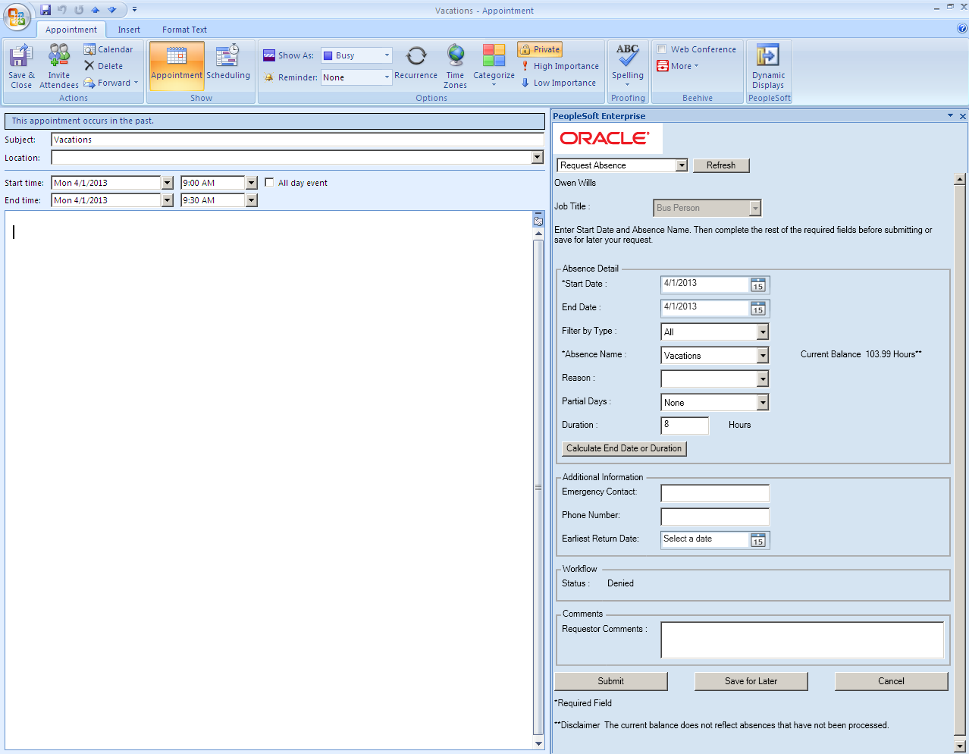Open the End Date calendar icon
The image size is (969, 754).
(x=758, y=309)
